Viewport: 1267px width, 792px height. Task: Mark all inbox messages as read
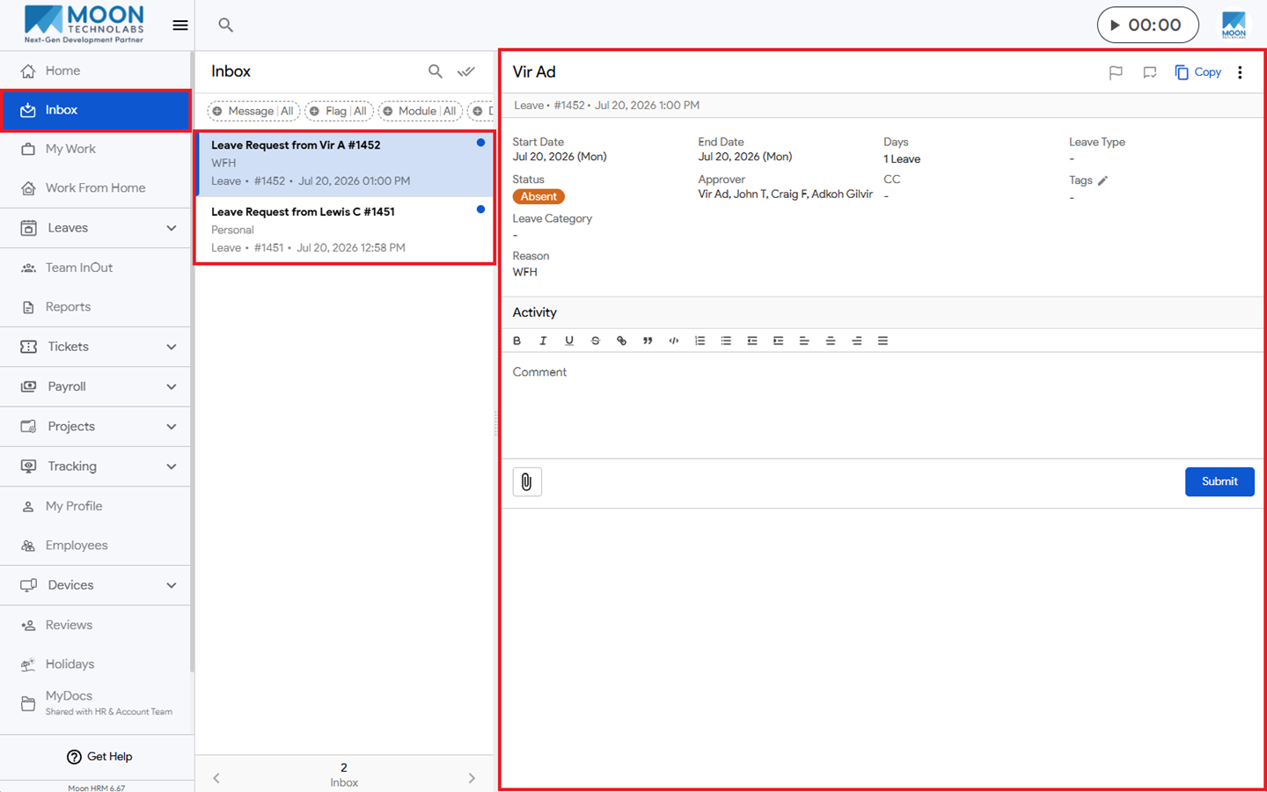tap(466, 71)
